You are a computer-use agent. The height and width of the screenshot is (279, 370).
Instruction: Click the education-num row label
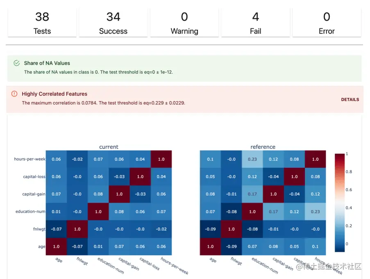tap(30, 212)
